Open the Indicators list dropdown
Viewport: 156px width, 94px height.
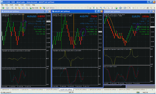(x=117, y=8)
